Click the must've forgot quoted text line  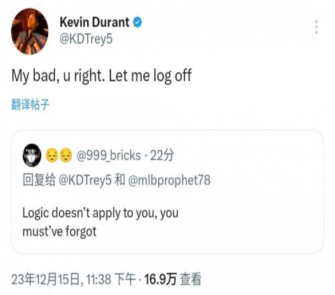pyautogui.click(x=60, y=231)
